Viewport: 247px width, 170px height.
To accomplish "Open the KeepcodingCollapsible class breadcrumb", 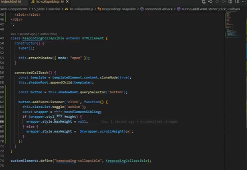I will 117,9.
